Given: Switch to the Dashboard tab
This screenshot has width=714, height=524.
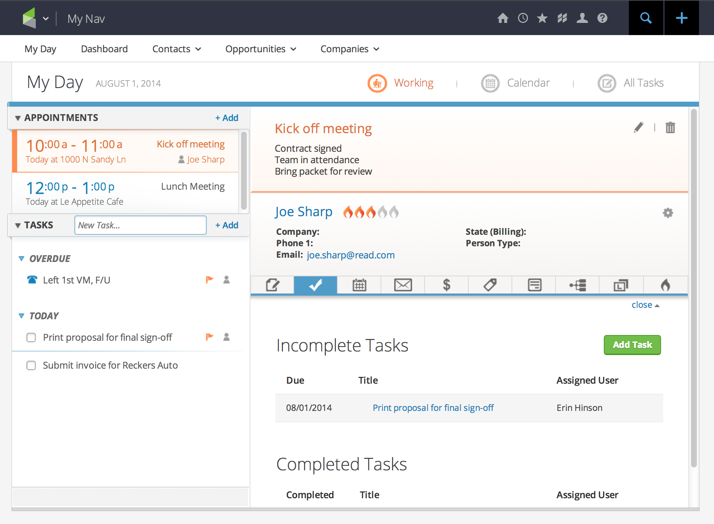Looking at the screenshot, I should 104,49.
